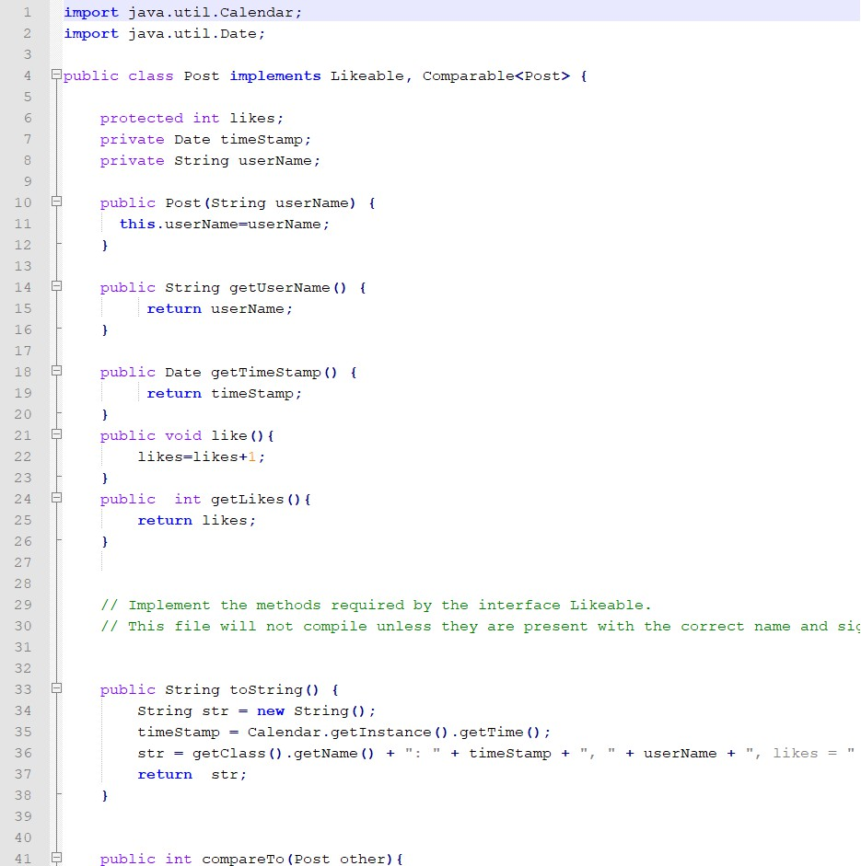The height and width of the screenshot is (866, 861).
Task: Collapse the like method fold marker
Action: 56,435
